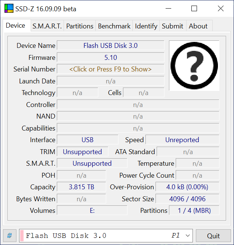Show the About tab
The height and width of the screenshot is (245, 234).
click(198, 26)
